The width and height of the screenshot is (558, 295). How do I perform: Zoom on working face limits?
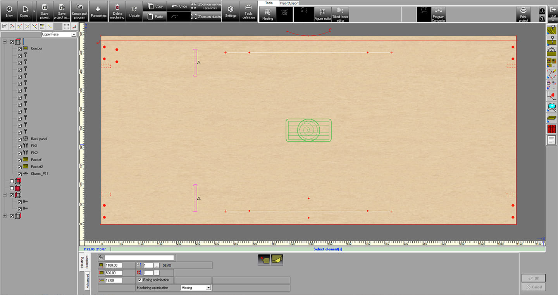point(206,6)
